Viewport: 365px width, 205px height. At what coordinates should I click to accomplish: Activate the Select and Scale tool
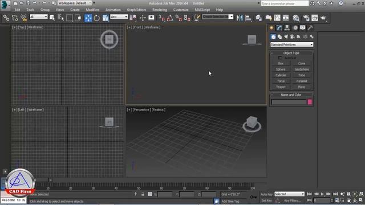(106, 18)
